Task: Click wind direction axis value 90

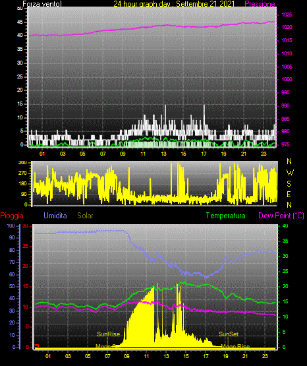Action: pyautogui.click(x=24, y=194)
